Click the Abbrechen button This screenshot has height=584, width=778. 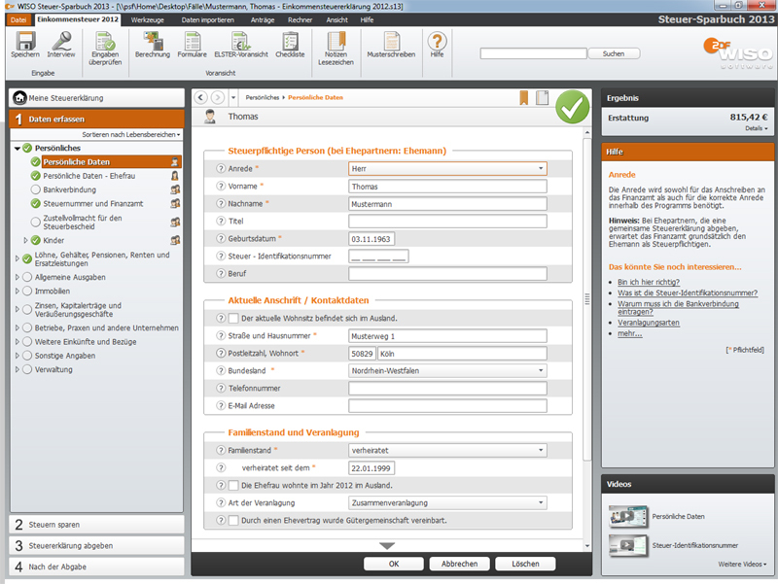pyautogui.click(x=459, y=564)
